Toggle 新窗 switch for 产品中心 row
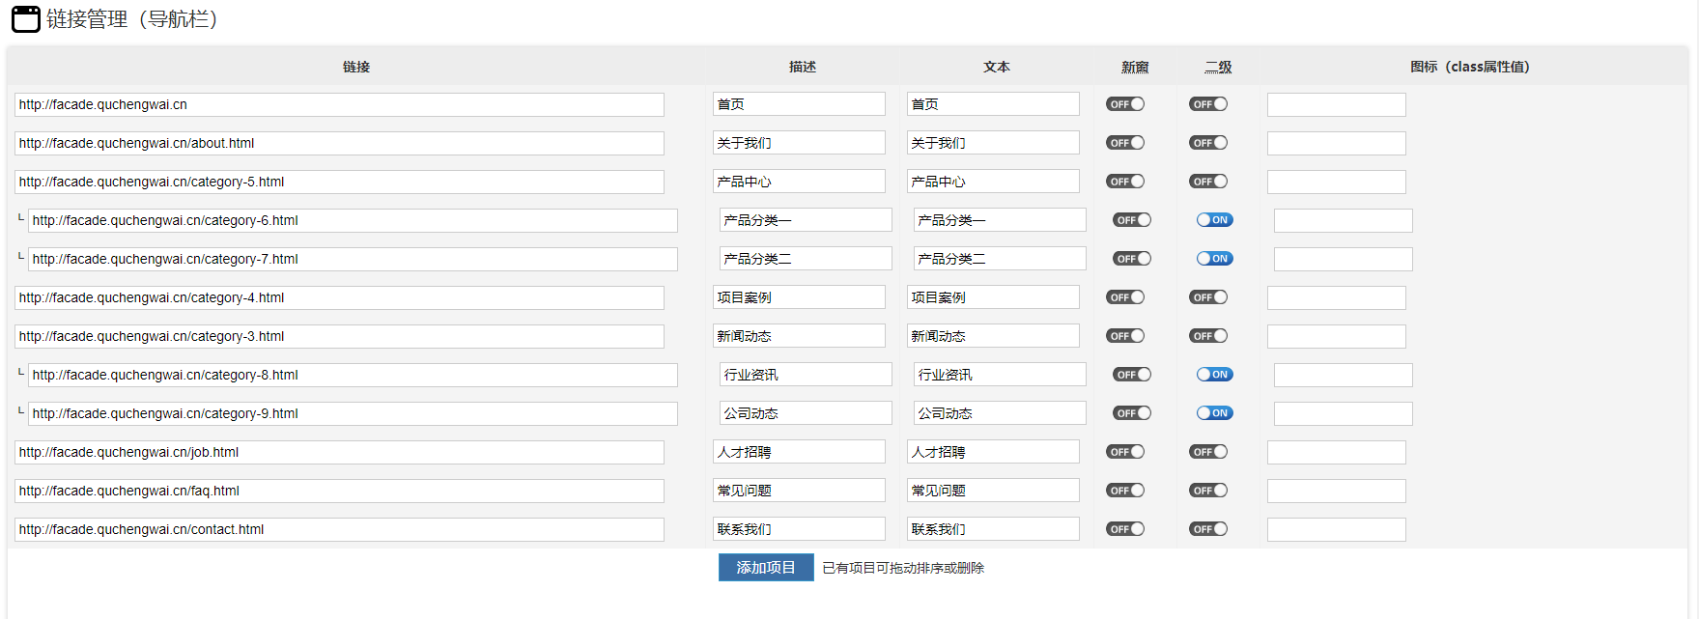The height and width of the screenshot is (619, 1699). 1125,182
